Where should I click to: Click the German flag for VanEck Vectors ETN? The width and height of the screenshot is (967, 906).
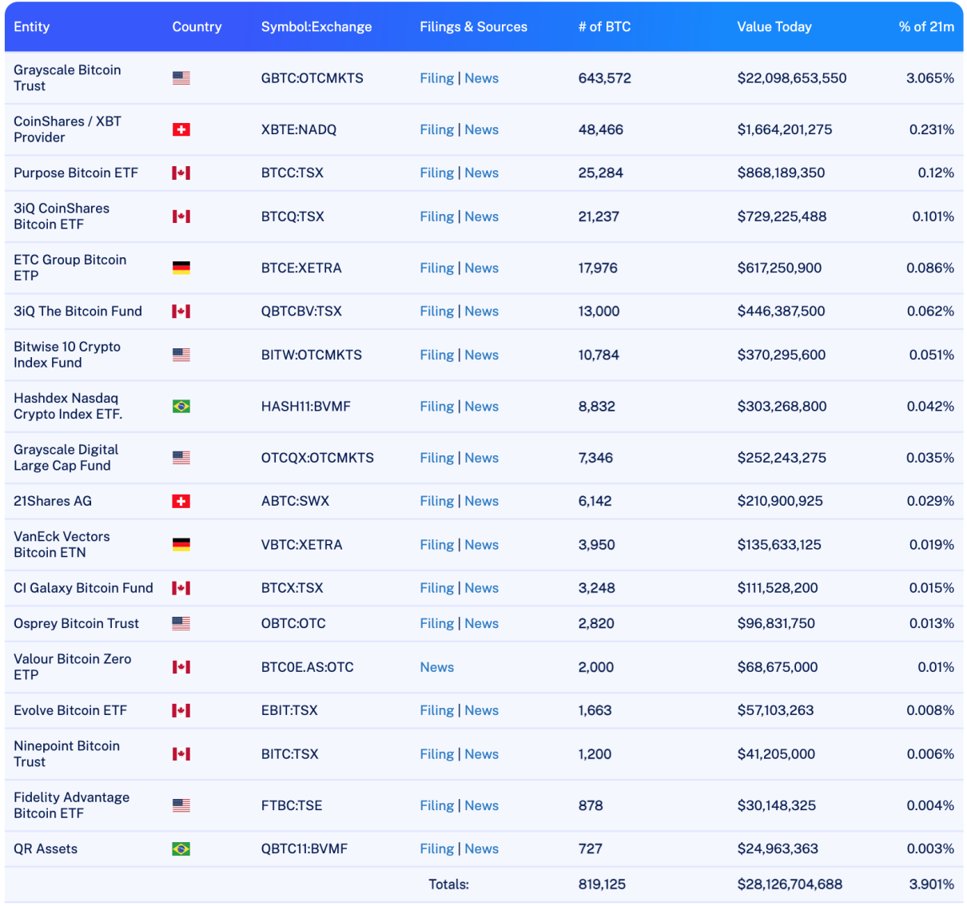[181, 545]
